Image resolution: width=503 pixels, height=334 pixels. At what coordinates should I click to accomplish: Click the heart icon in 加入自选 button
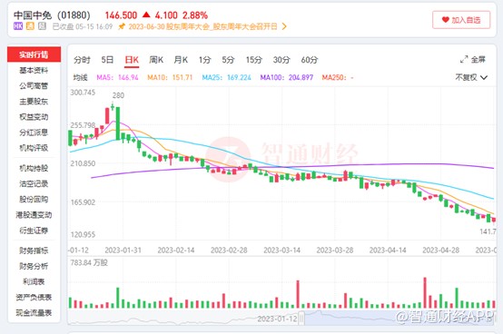(445, 20)
